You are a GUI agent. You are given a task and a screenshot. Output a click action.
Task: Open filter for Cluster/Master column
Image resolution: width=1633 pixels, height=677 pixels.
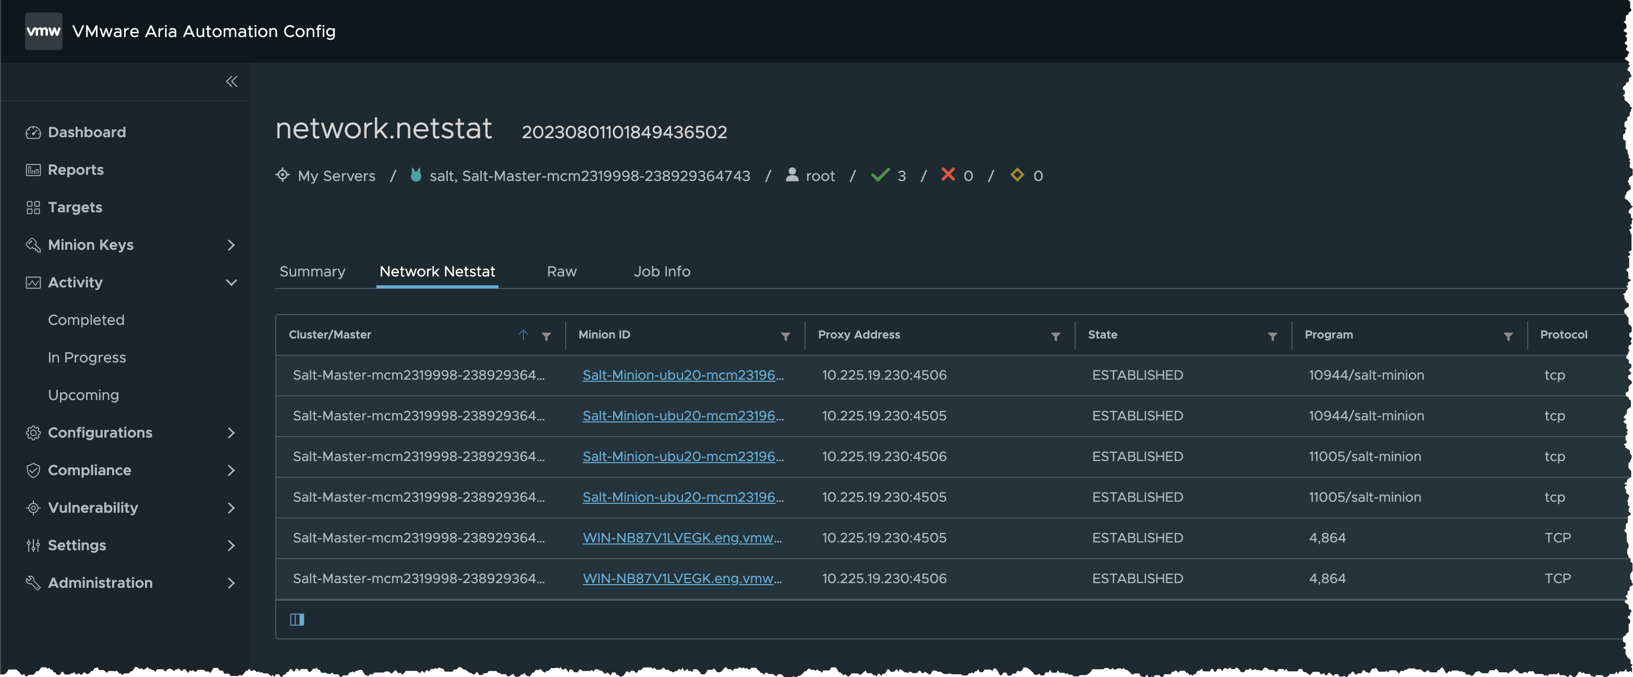pos(546,336)
